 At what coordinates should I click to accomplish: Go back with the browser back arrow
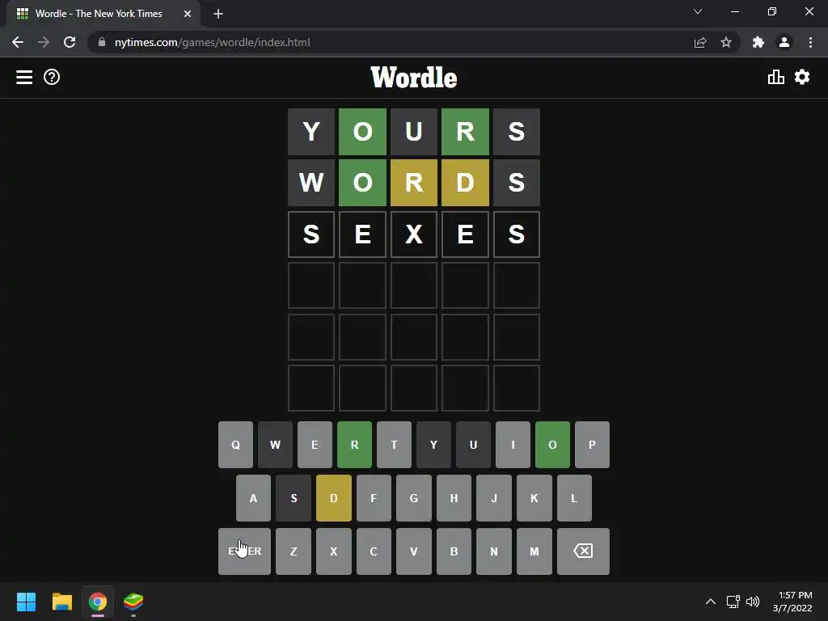point(18,42)
